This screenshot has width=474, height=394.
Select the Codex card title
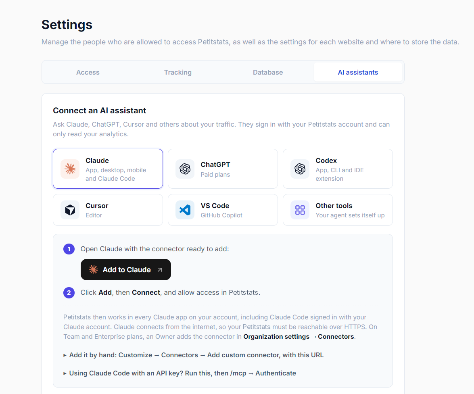(326, 161)
